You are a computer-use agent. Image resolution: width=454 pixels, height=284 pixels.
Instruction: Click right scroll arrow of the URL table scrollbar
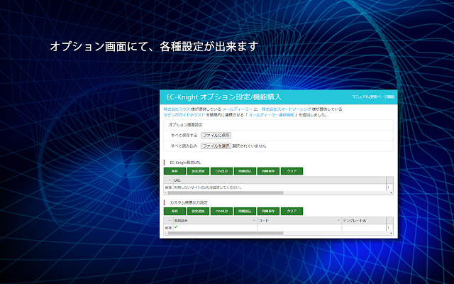click(x=391, y=192)
